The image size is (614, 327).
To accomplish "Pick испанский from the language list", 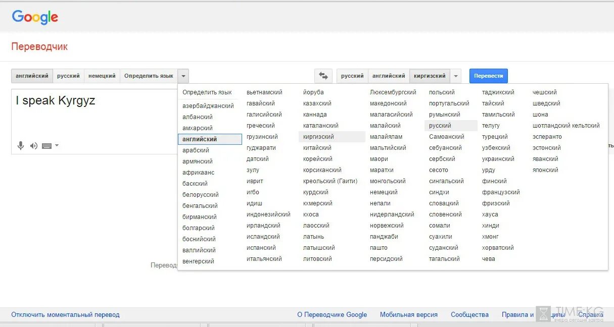I will 261,248.
